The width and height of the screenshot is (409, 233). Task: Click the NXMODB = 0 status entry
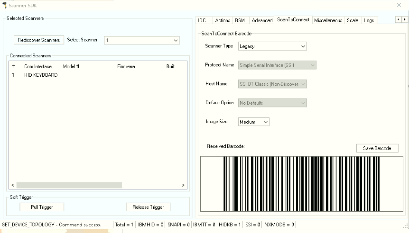click(279, 224)
